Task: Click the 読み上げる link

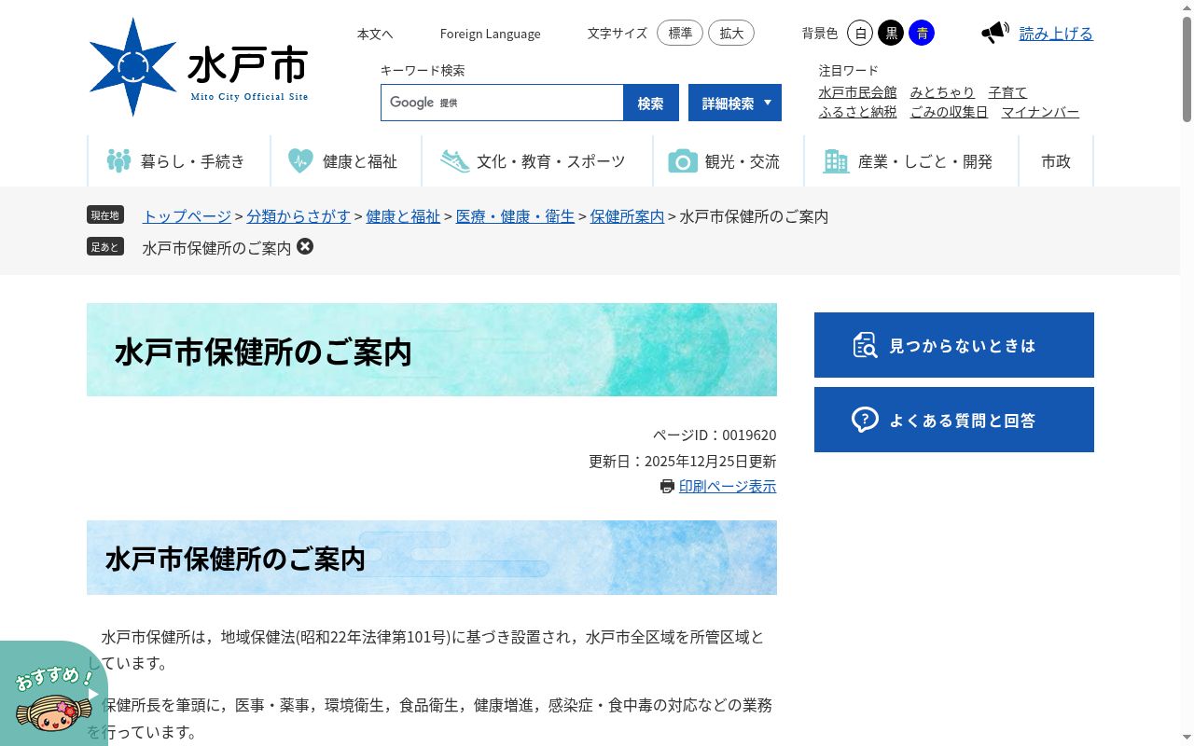Action: coord(1056,33)
